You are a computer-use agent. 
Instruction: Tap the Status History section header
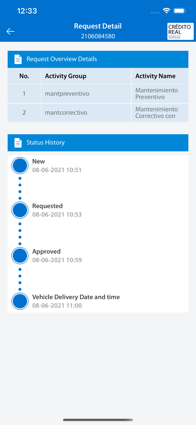[98, 143]
